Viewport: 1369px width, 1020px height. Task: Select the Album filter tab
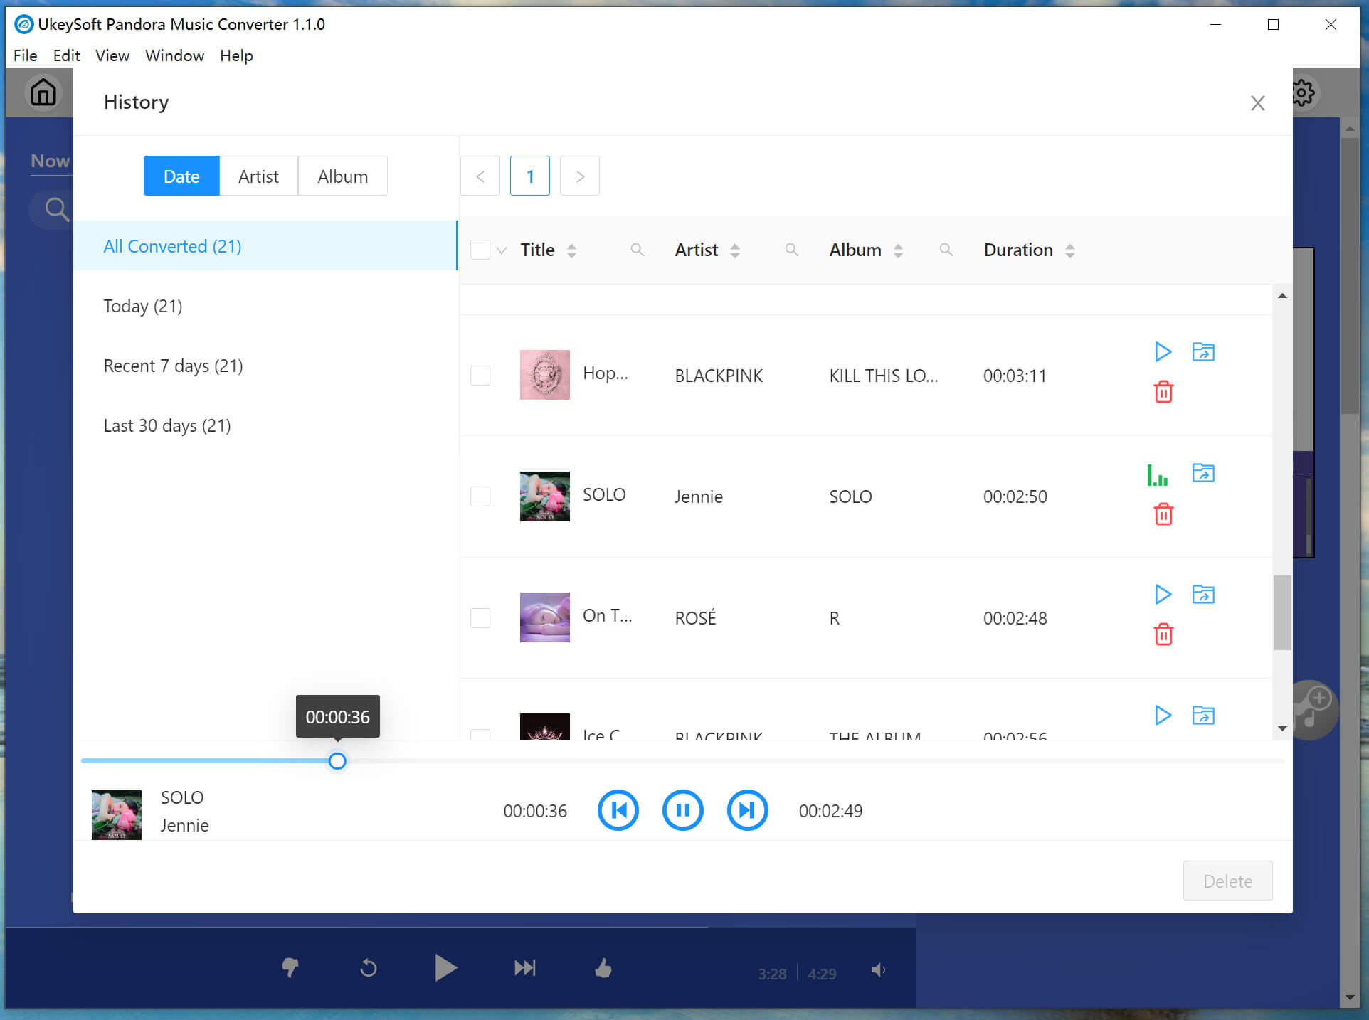(341, 176)
